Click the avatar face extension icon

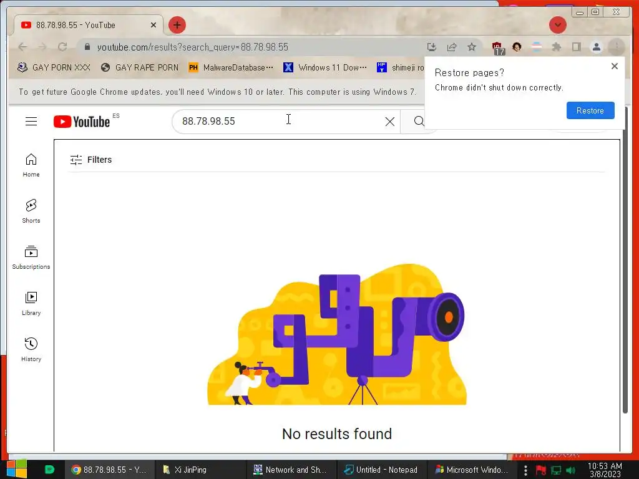click(517, 47)
